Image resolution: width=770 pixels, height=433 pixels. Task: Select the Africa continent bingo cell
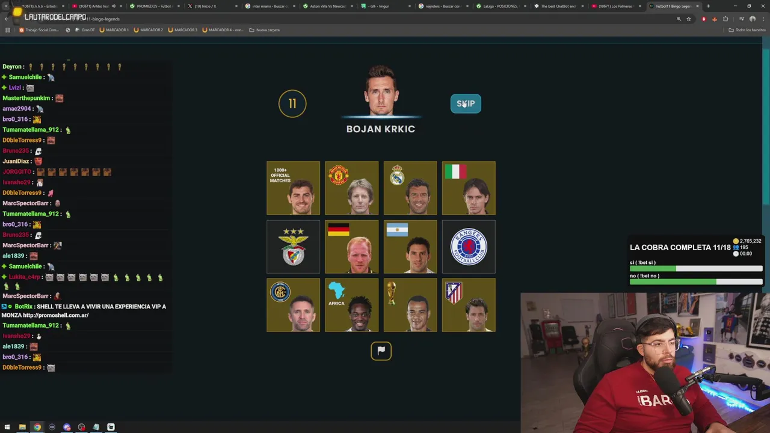point(352,305)
